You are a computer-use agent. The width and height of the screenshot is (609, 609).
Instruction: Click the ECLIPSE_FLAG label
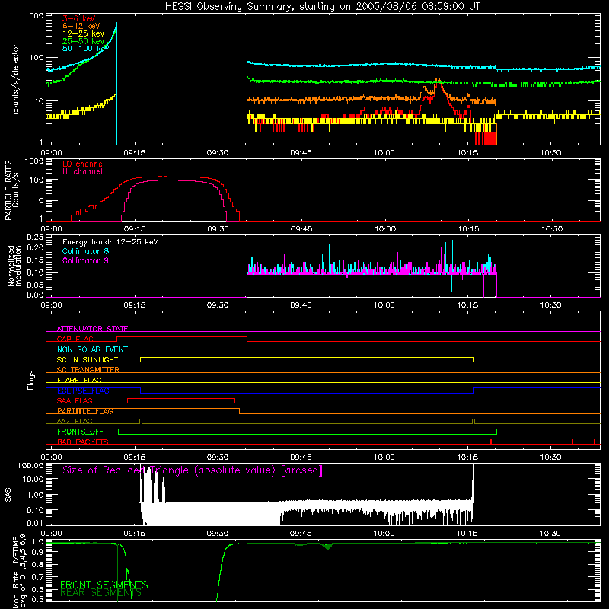point(83,391)
